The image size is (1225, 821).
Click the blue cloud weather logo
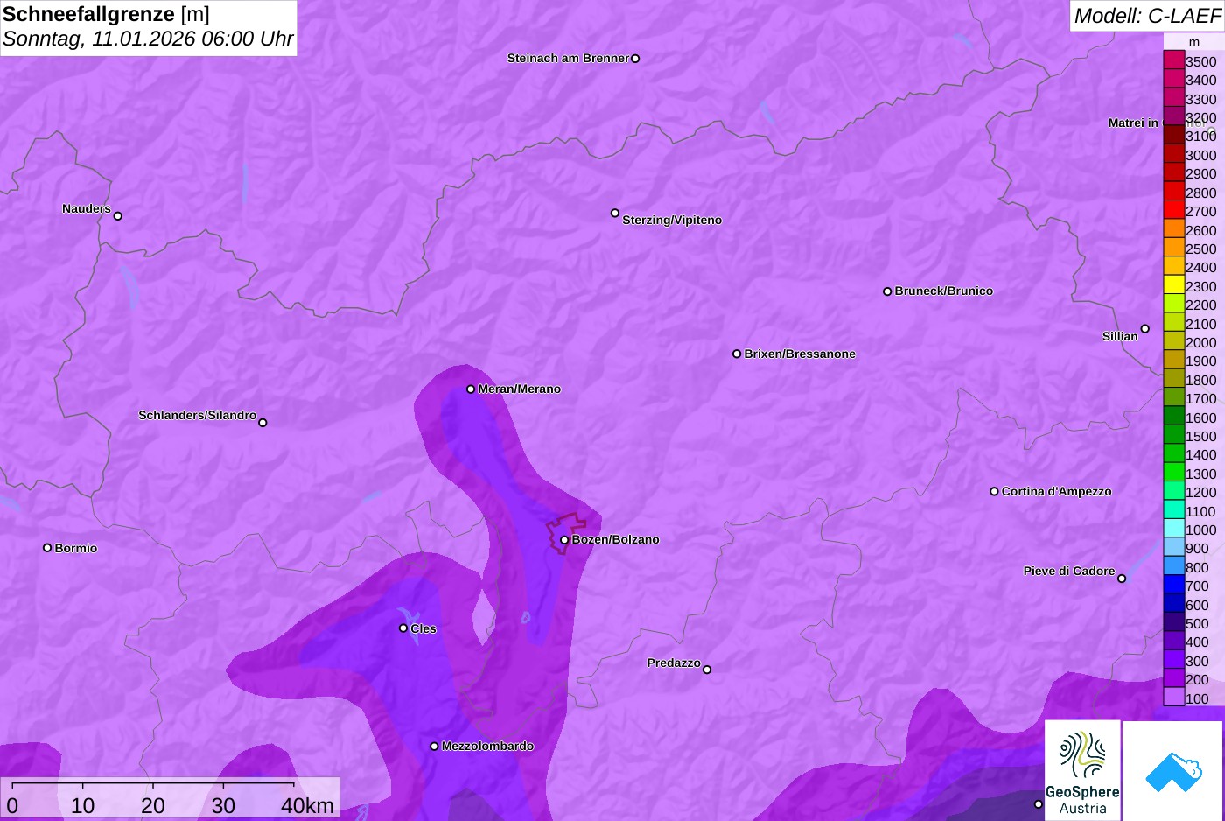coord(1173,771)
